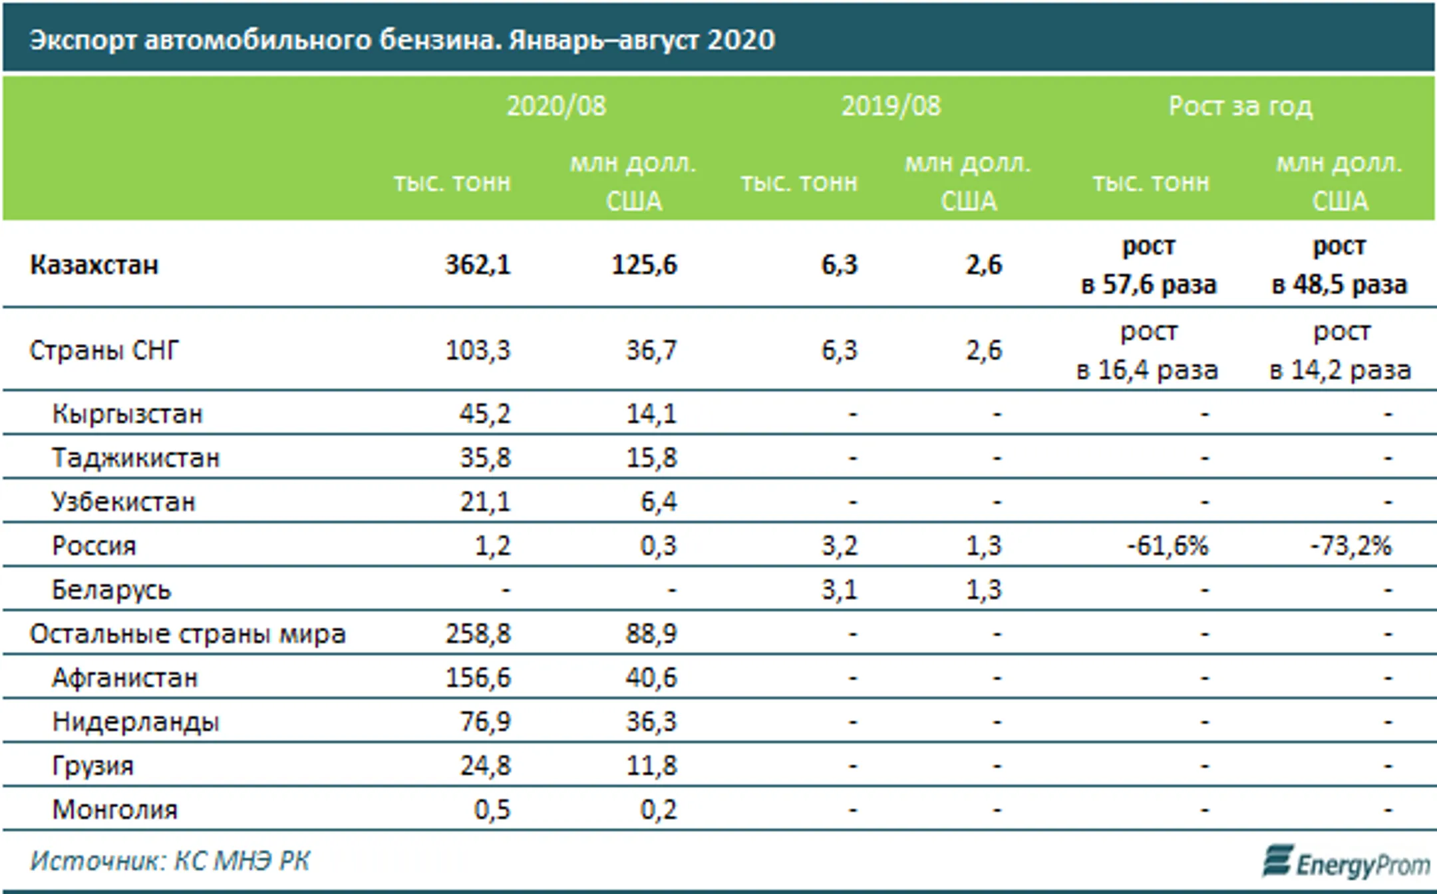Click the 'Таджикистан' row label

(136, 458)
